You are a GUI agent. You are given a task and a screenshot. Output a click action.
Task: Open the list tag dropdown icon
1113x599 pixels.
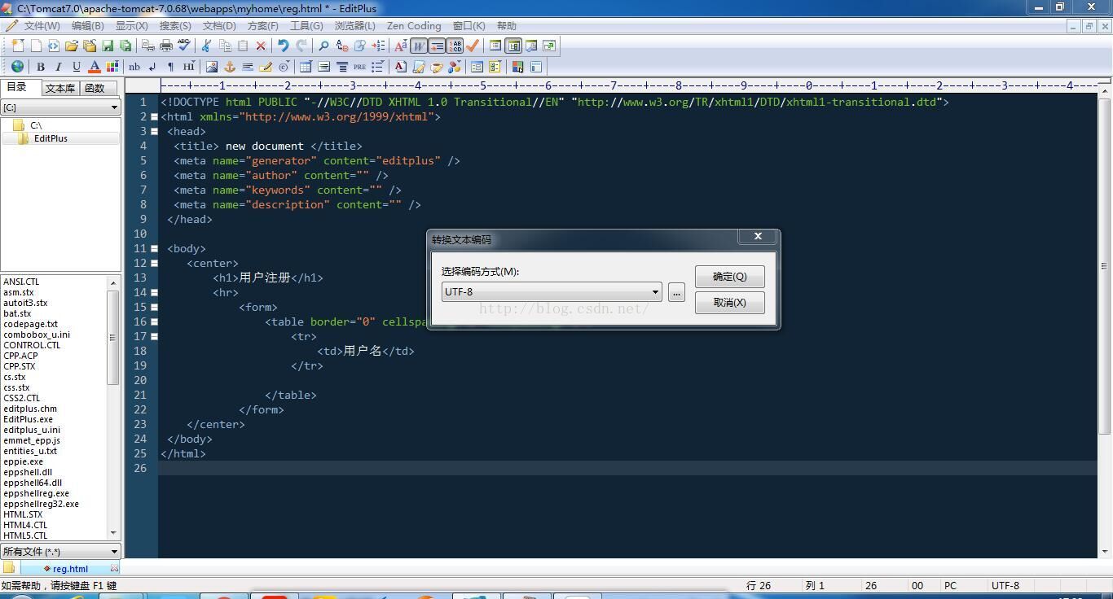pos(378,67)
